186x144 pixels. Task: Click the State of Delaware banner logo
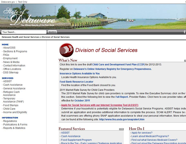(29, 17)
